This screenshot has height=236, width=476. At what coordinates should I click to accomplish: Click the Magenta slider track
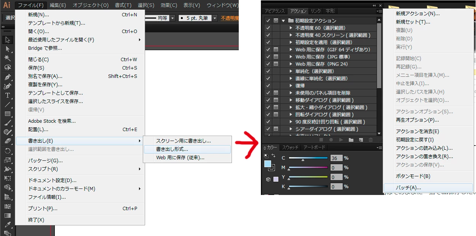click(308, 167)
